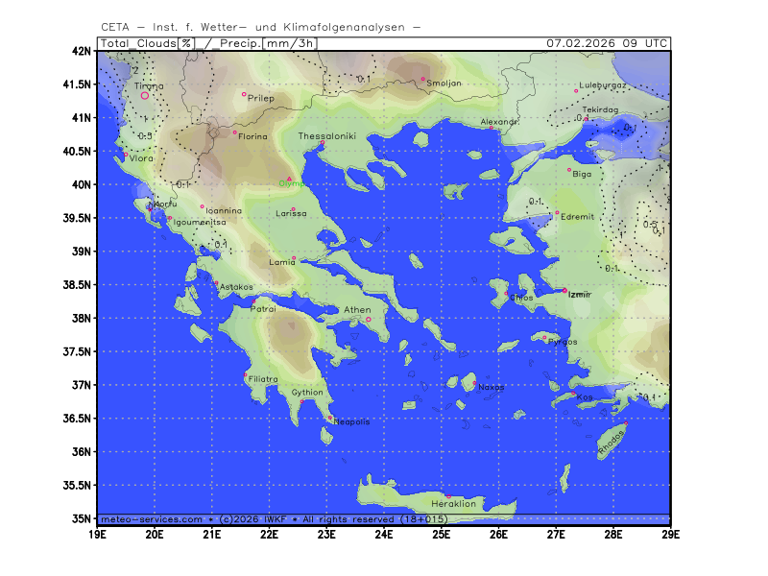Select the Naxos island marker
The image size is (768, 576).
tap(474, 382)
